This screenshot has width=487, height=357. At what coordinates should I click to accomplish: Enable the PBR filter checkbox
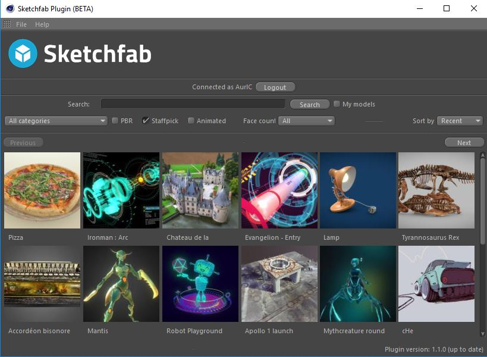click(x=115, y=121)
